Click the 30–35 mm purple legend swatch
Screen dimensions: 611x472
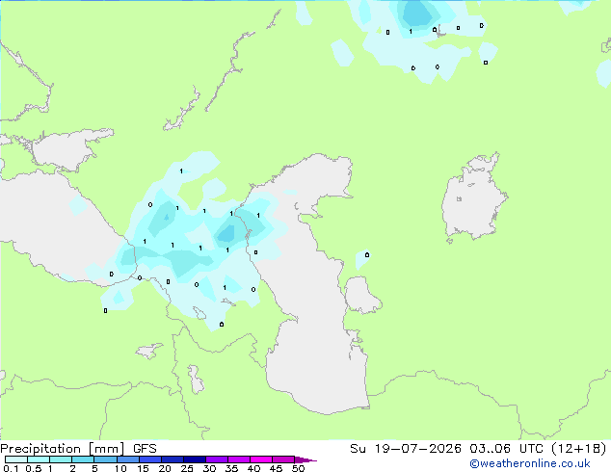tap(217, 459)
